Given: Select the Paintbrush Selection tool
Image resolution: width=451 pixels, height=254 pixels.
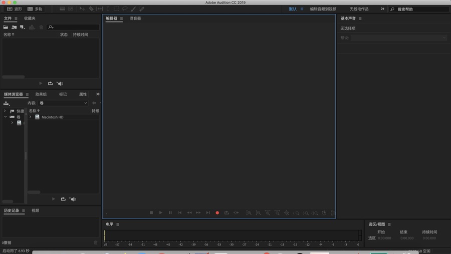Looking at the screenshot, I should coord(133,9).
